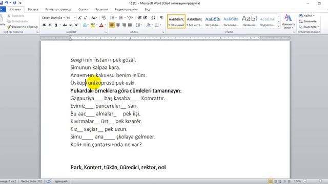Image resolution: width=328 pixels, height=184 pixels.
Task: Expand the highlight color dropdown arrow
Action: (97, 25)
